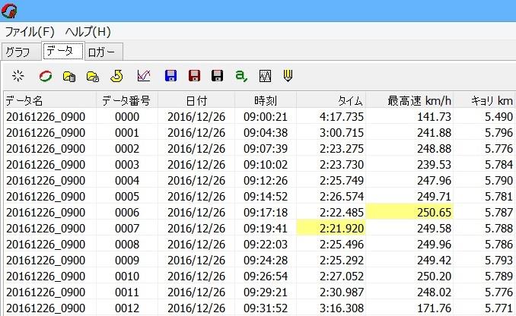Click data number 0007 cell
The height and width of the screenshot is (316, 516).
[x=127, y=229]
